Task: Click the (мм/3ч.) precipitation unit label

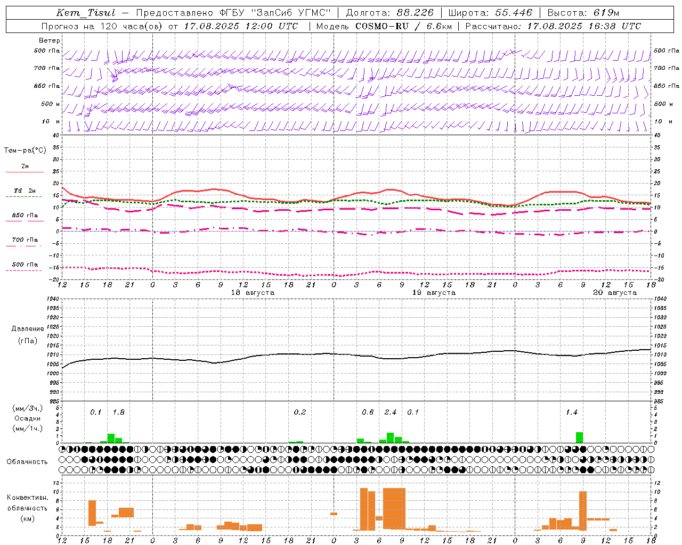Action: click(27, 408)
